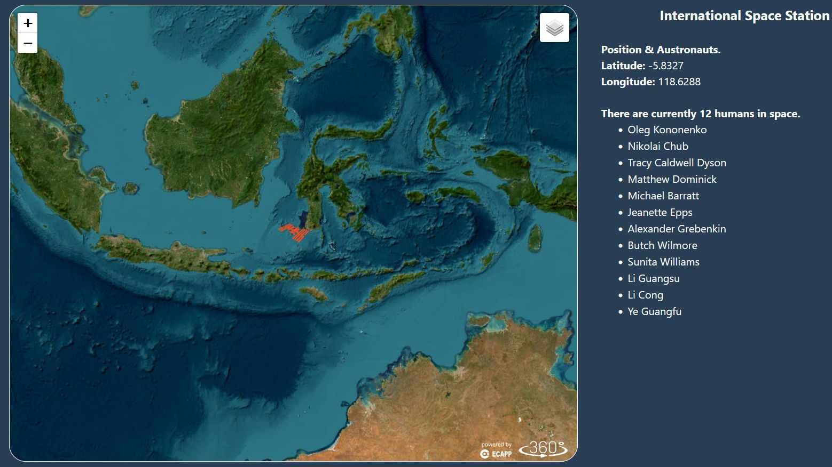Select Oleg Kononenko in the list
This screenshot has height=467, width=832.
(x=667, y=130)
